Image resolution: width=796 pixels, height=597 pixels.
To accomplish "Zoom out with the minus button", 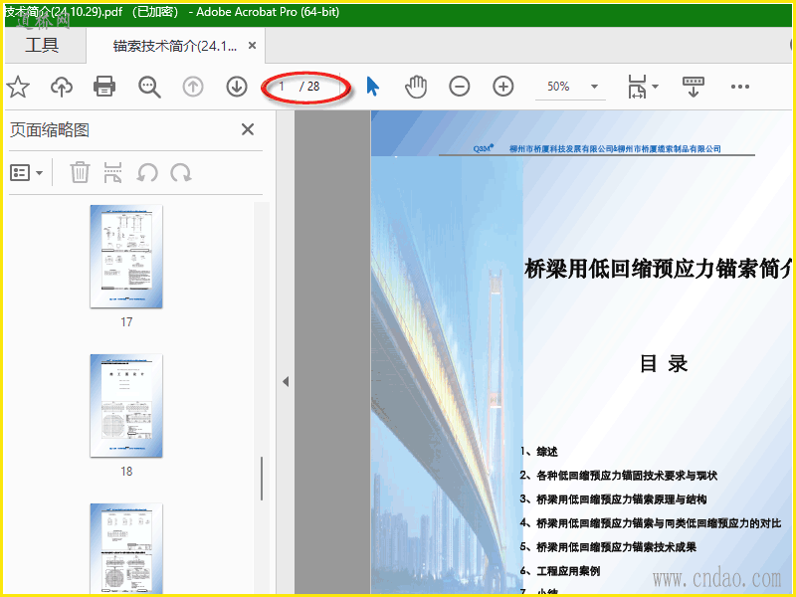I will [460, 87].
